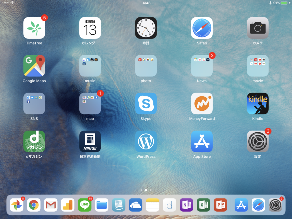
Task: Open the カメラ camera app
Action: (x=257, y=28)
